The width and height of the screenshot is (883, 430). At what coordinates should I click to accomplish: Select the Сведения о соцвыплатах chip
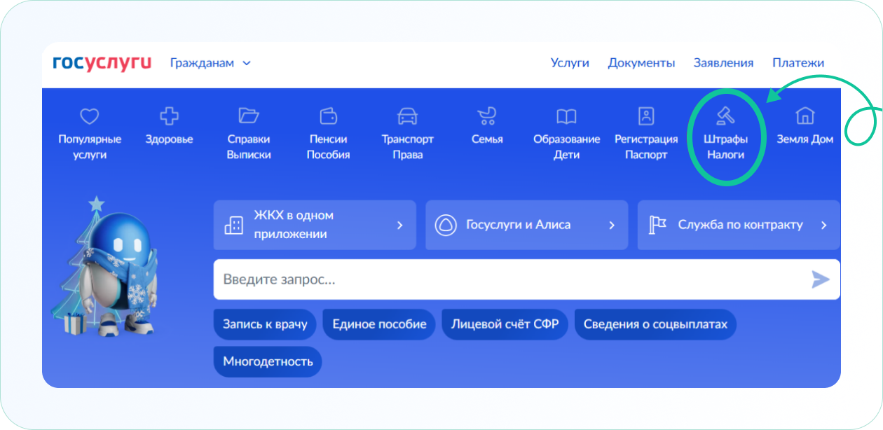point(656,324)
